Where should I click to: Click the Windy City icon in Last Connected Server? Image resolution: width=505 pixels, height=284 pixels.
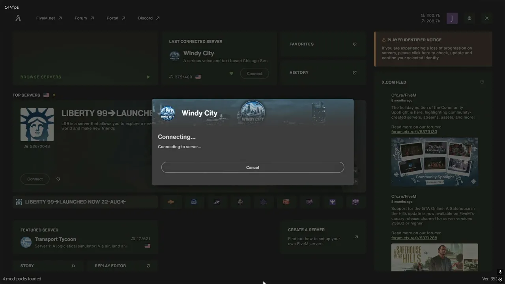pyautogui.click(x=174, y=56)
